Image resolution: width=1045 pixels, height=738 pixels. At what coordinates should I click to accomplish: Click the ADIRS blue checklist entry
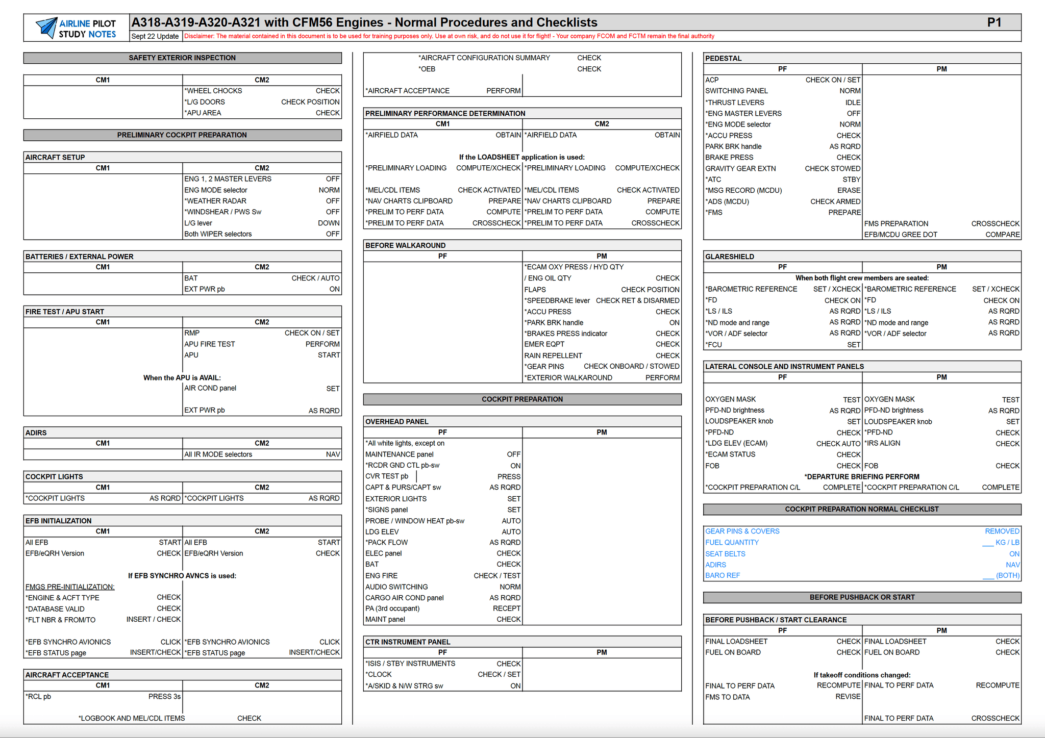(715, 565)
